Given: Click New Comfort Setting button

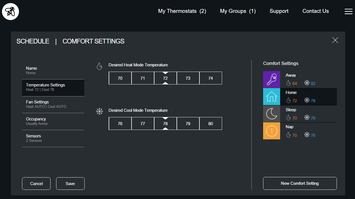Looking at the screenshot, I should (300, 183).
